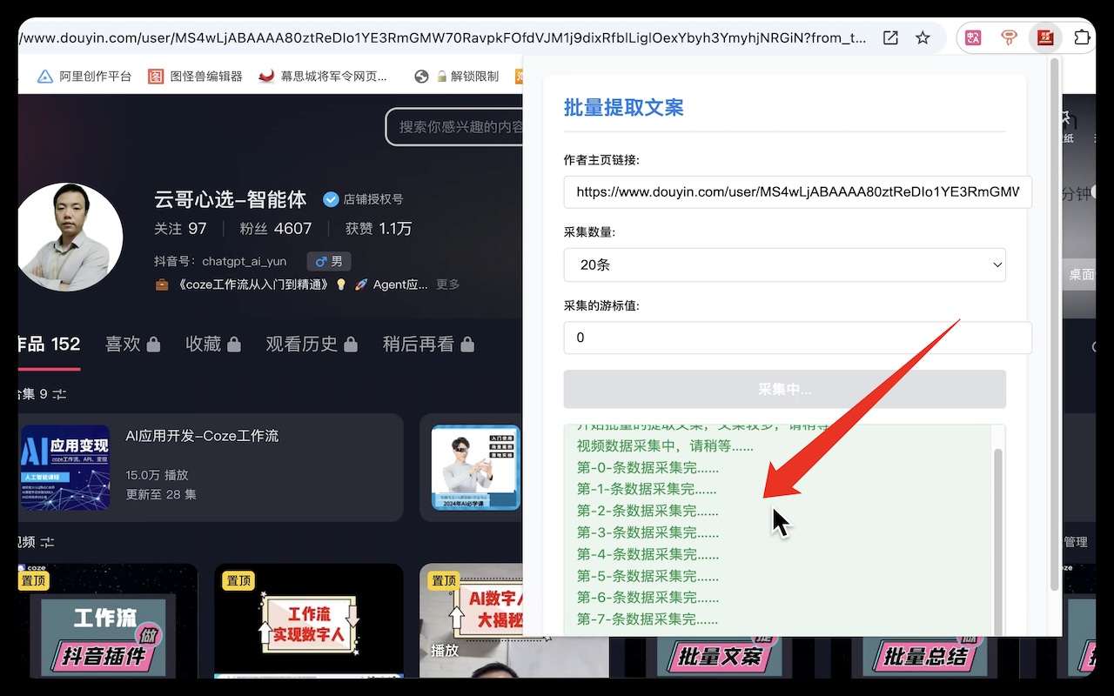Screen dimensions: 1114x696
Task: Click the 男 gender tag badge
Action: 329,260
